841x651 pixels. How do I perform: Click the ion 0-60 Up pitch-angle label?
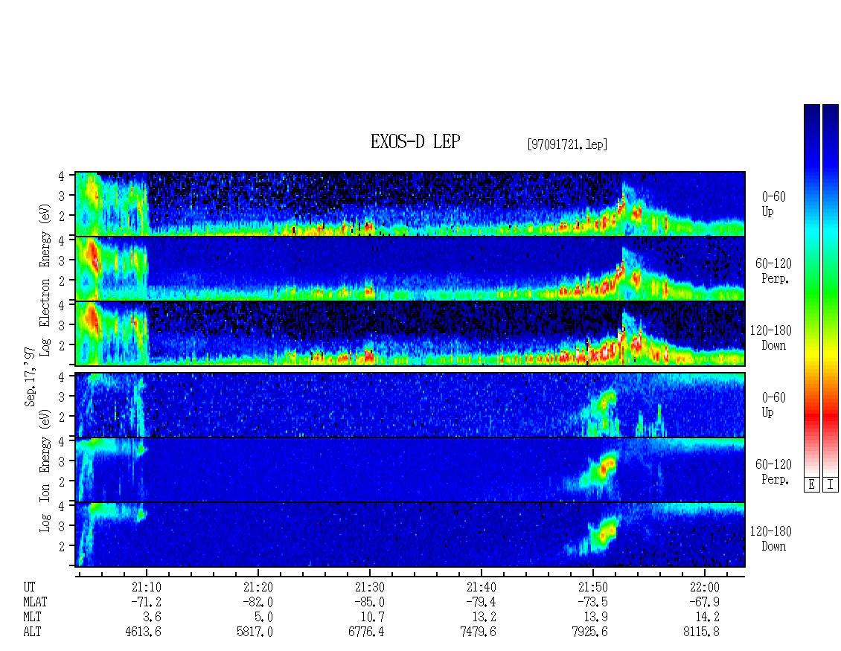pyautogui.click(x=773, y=405)
